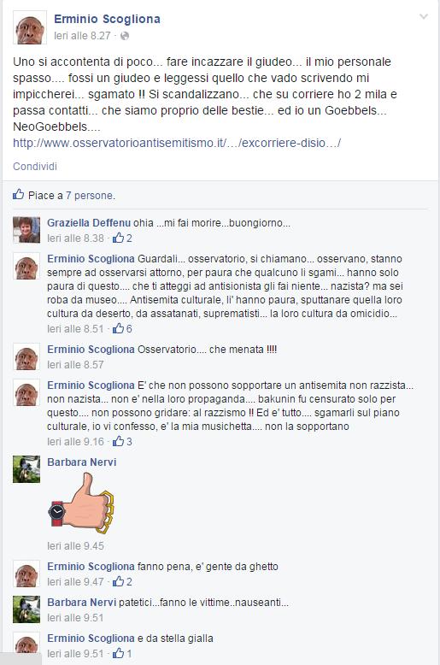
Task: Open the osservatorioantisemitismo.it link
Action: (x=177, y=143)
